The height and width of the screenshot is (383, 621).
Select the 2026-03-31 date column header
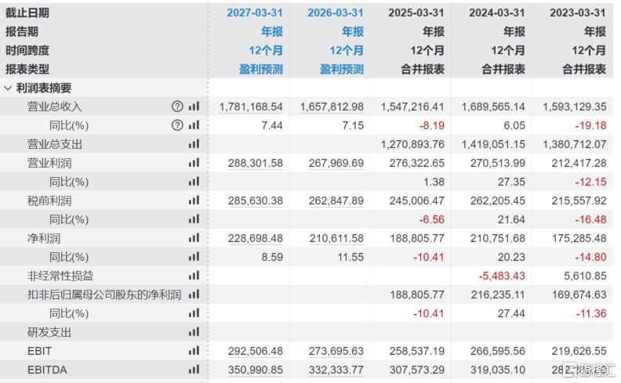pos(336,13)
